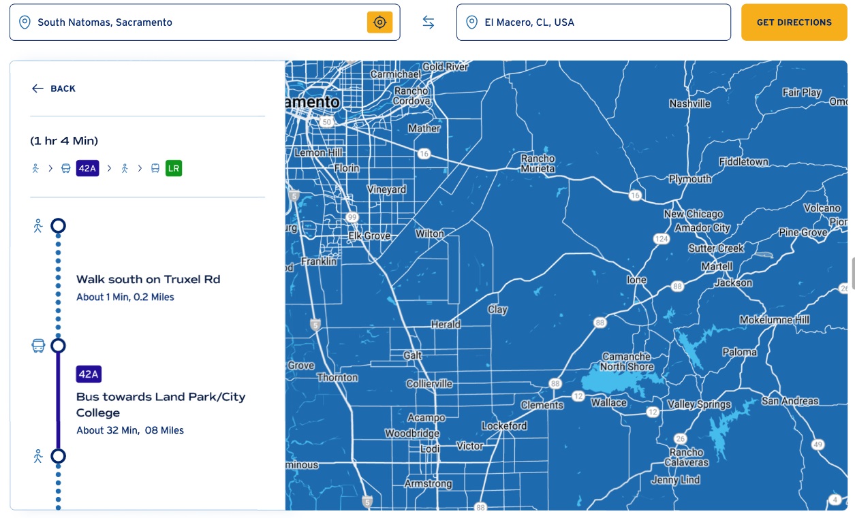
Task: Click the Elk Grove label on the map
Action: tap(369, 236)
